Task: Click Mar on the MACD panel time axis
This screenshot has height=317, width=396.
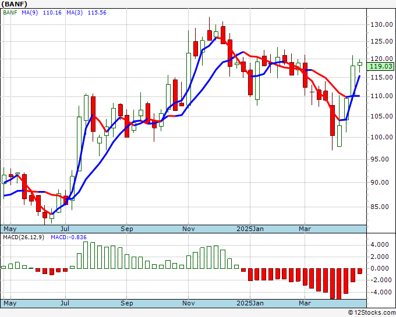Action: (x=305, y=303)
